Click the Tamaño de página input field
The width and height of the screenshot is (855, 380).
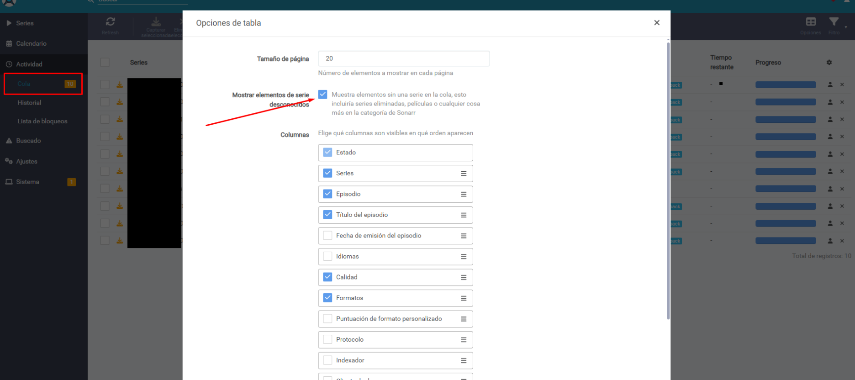click(403, 58)
